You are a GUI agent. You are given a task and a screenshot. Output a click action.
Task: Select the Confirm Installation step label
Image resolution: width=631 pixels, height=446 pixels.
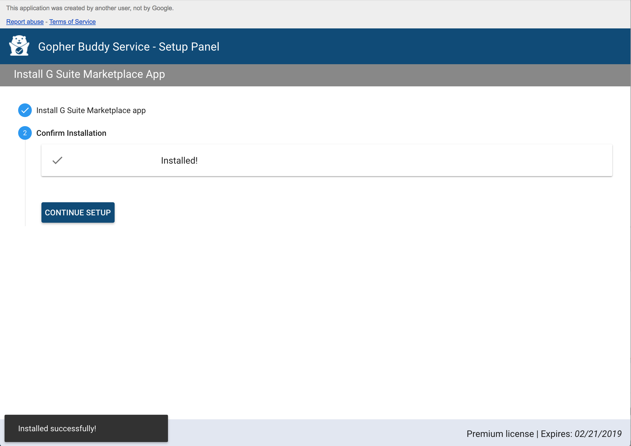[x=71, y=133]
